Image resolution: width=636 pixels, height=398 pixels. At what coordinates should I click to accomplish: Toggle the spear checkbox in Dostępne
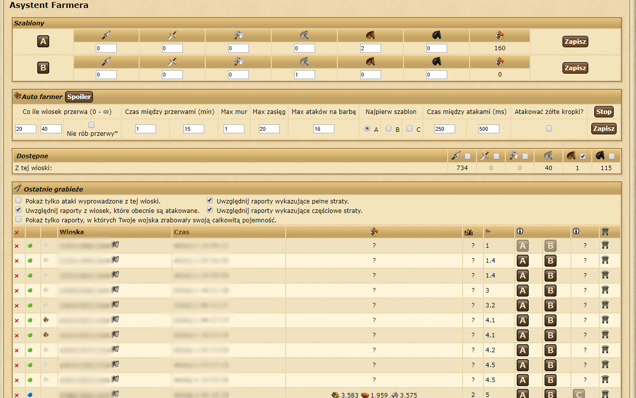tap(468, 156)
